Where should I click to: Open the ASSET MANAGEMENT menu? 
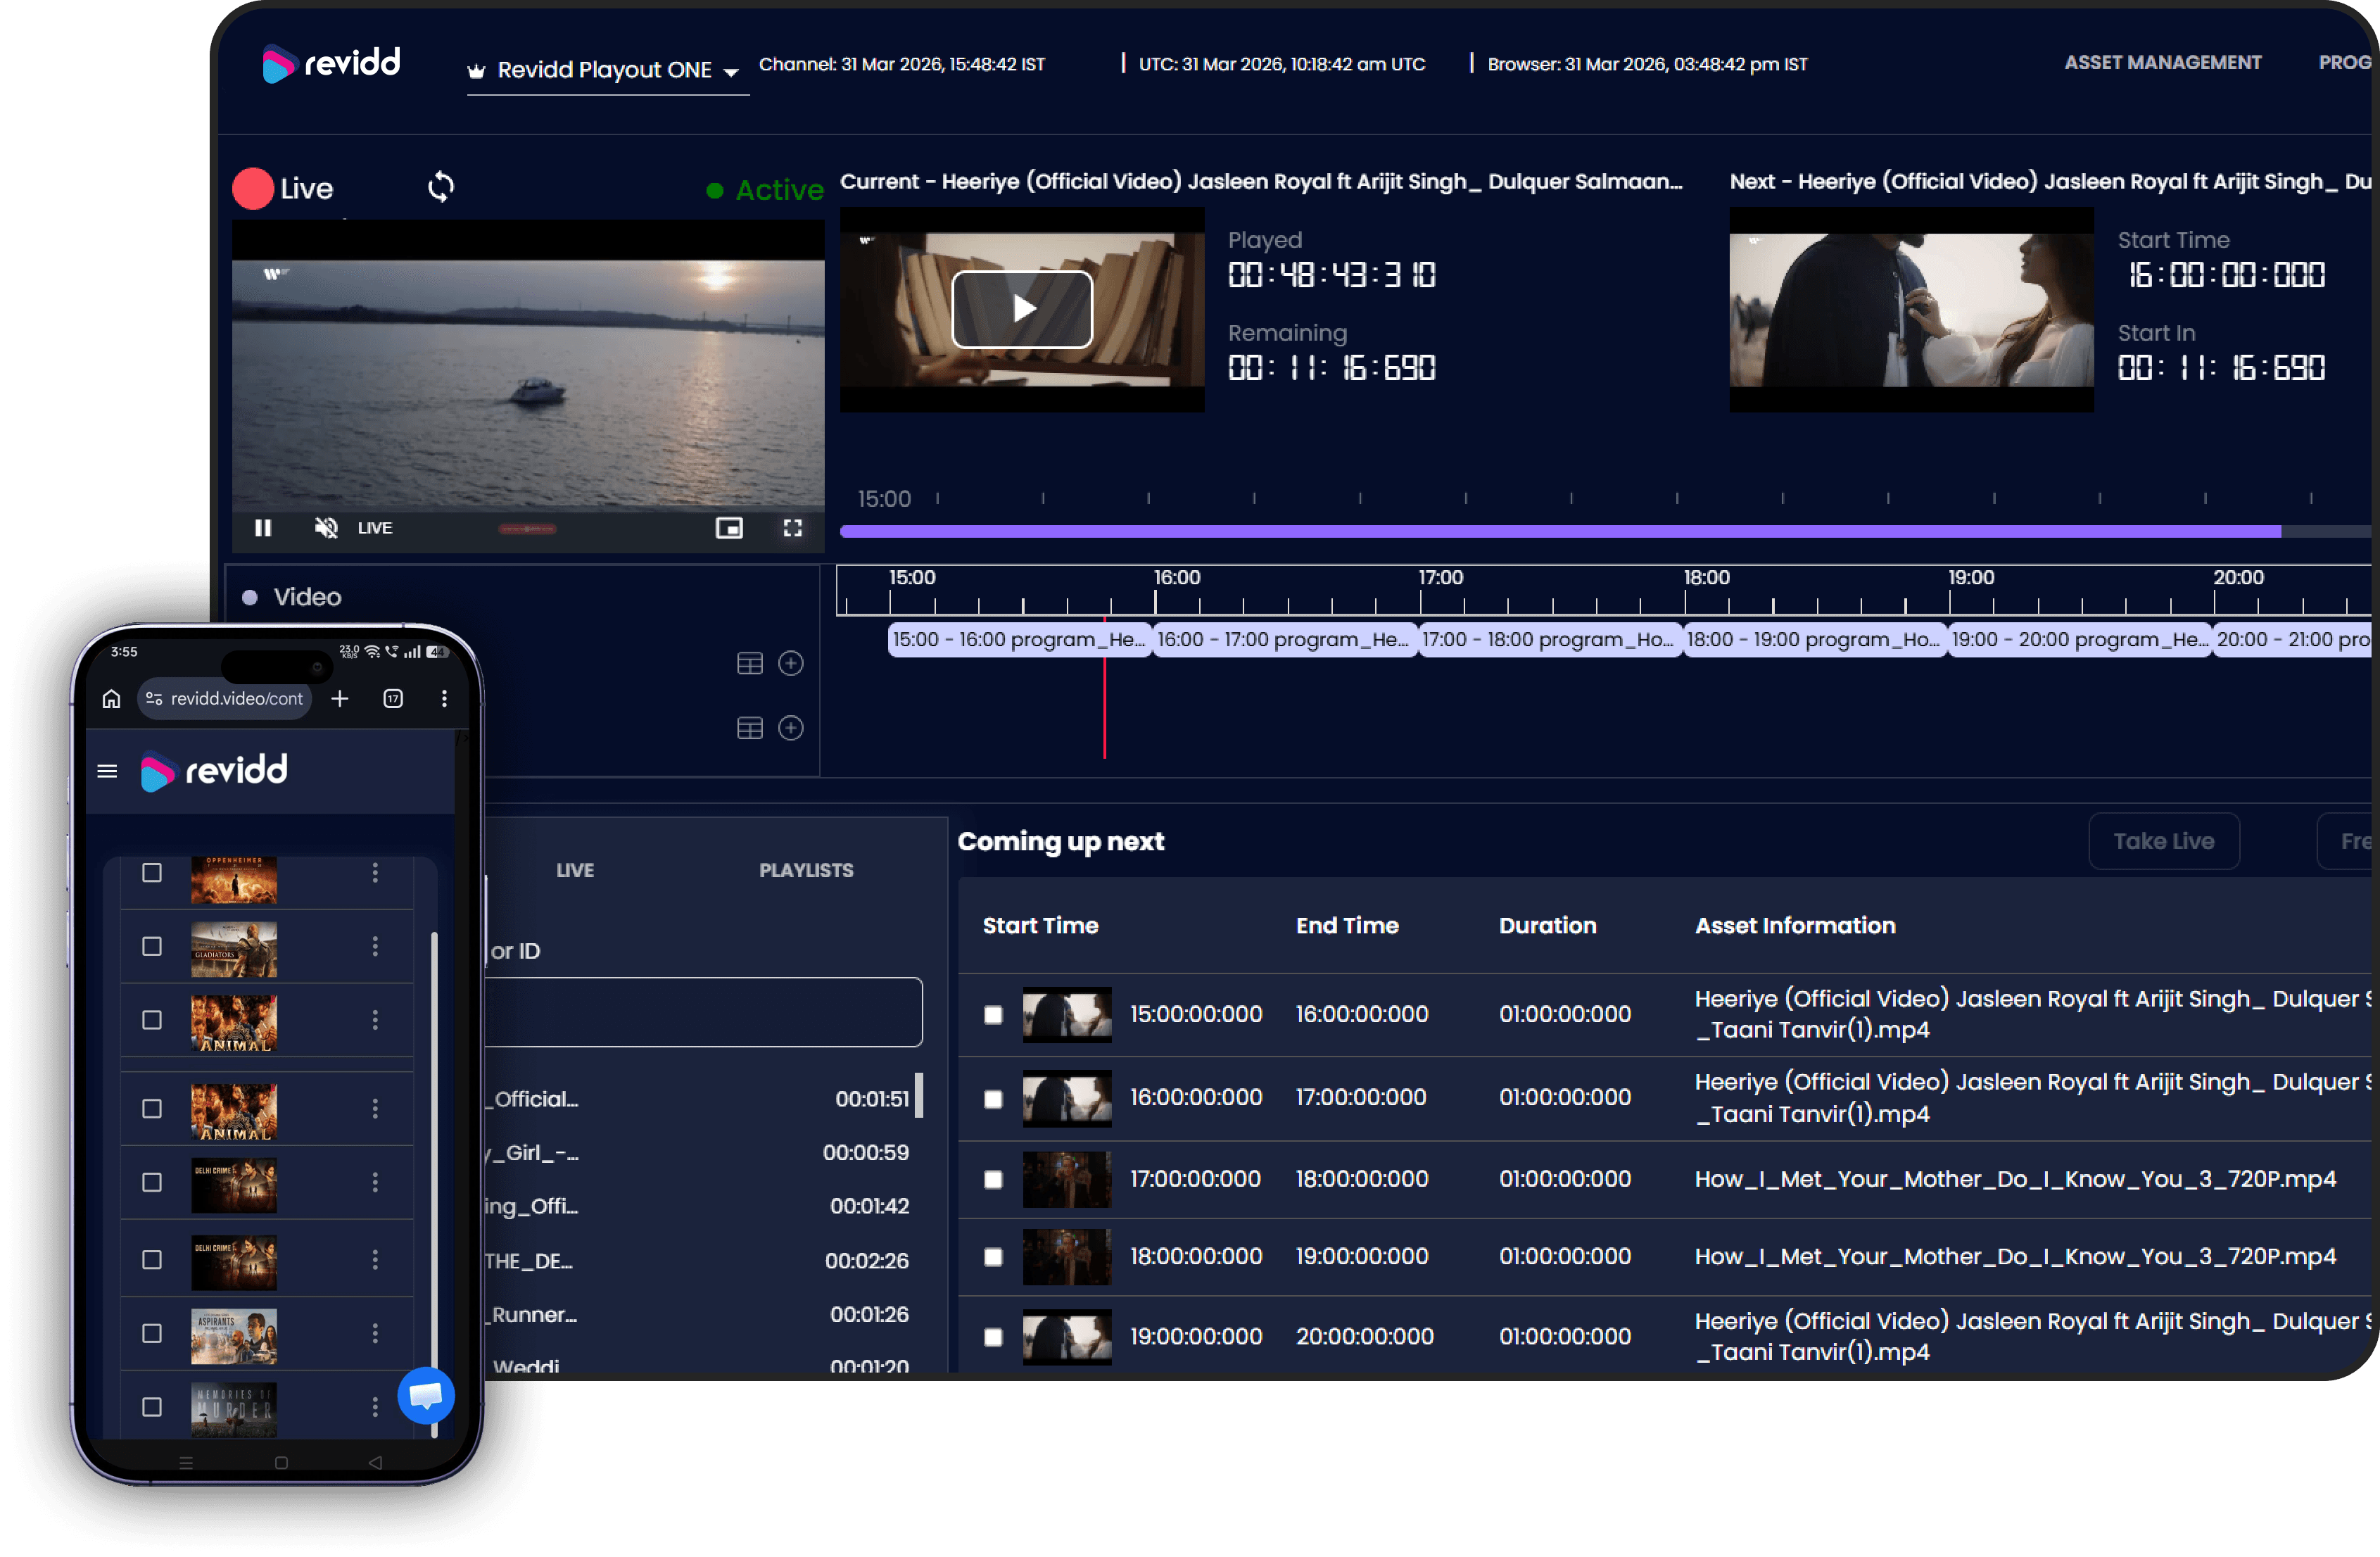click(x=2162, y=63)
